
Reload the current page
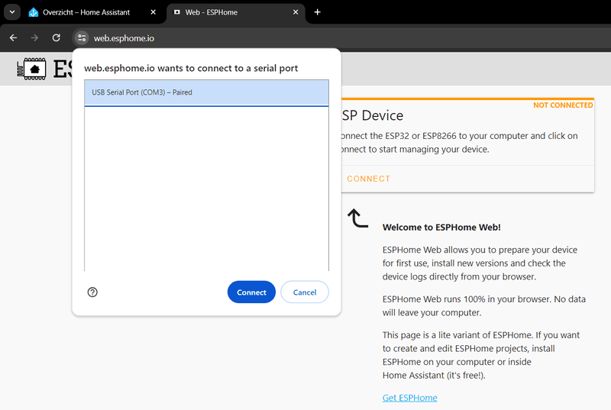pos(56,37)
